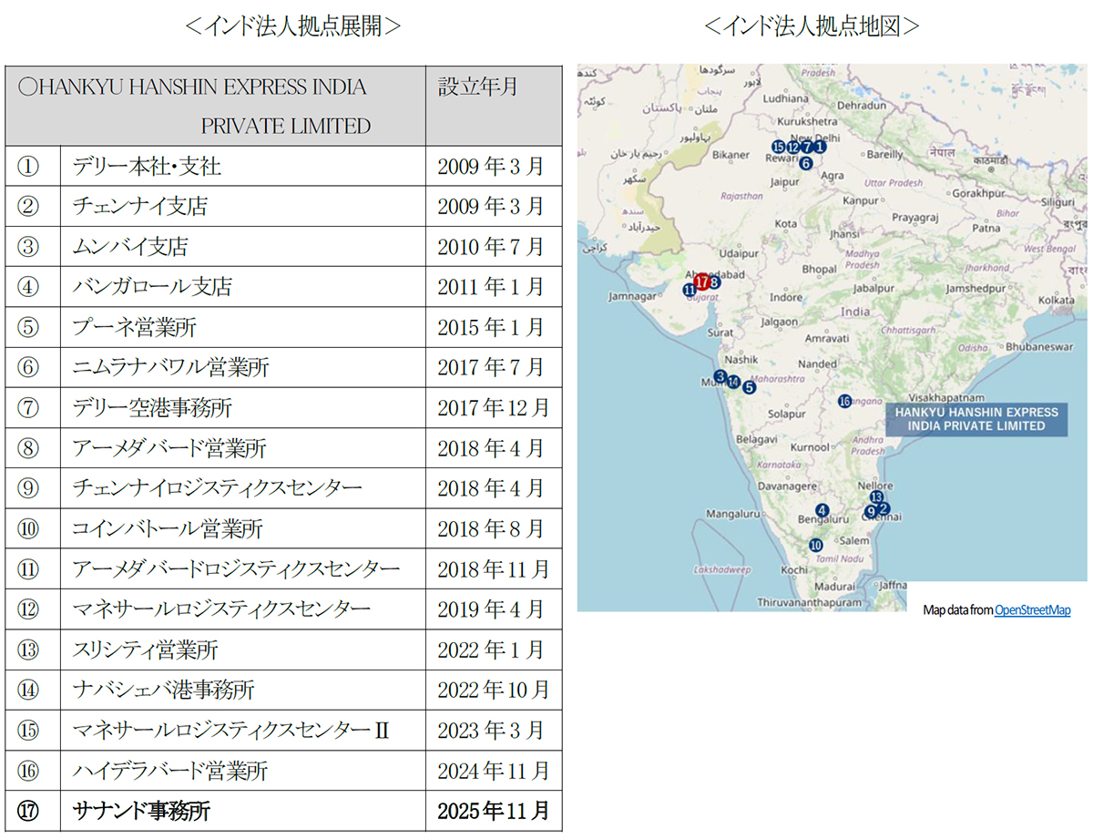Click map marker 3 at Mumbai
The height and width of the screenshot is (839, 1093).
coord(720,376)
